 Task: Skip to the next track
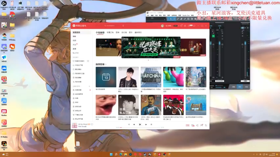pos(146,125)
